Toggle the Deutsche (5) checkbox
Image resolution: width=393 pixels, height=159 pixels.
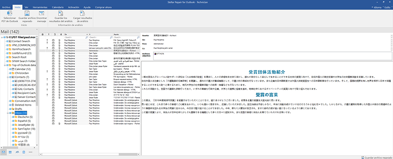[x=13, y=117]
